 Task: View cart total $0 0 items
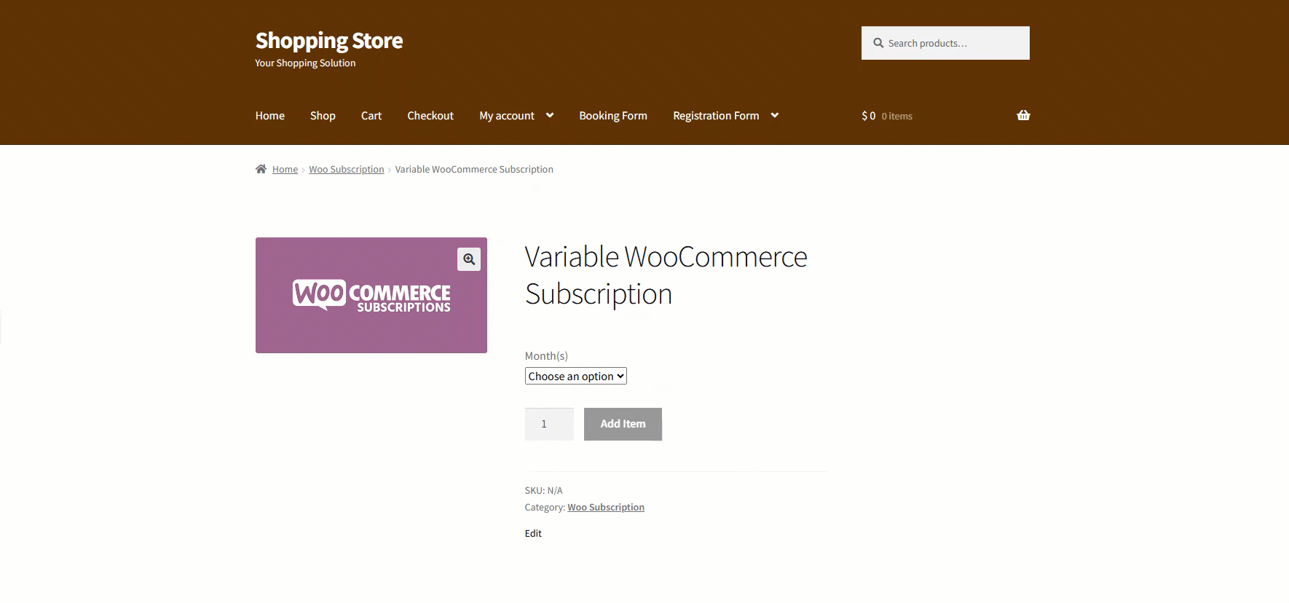(887, 116)
